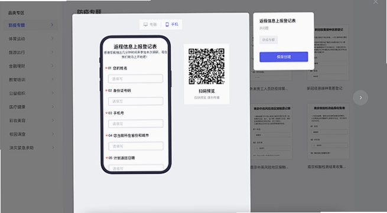This screenshot has height=213, width=387.
Task: Click the QR code preview image
Action: coord(207,67)
